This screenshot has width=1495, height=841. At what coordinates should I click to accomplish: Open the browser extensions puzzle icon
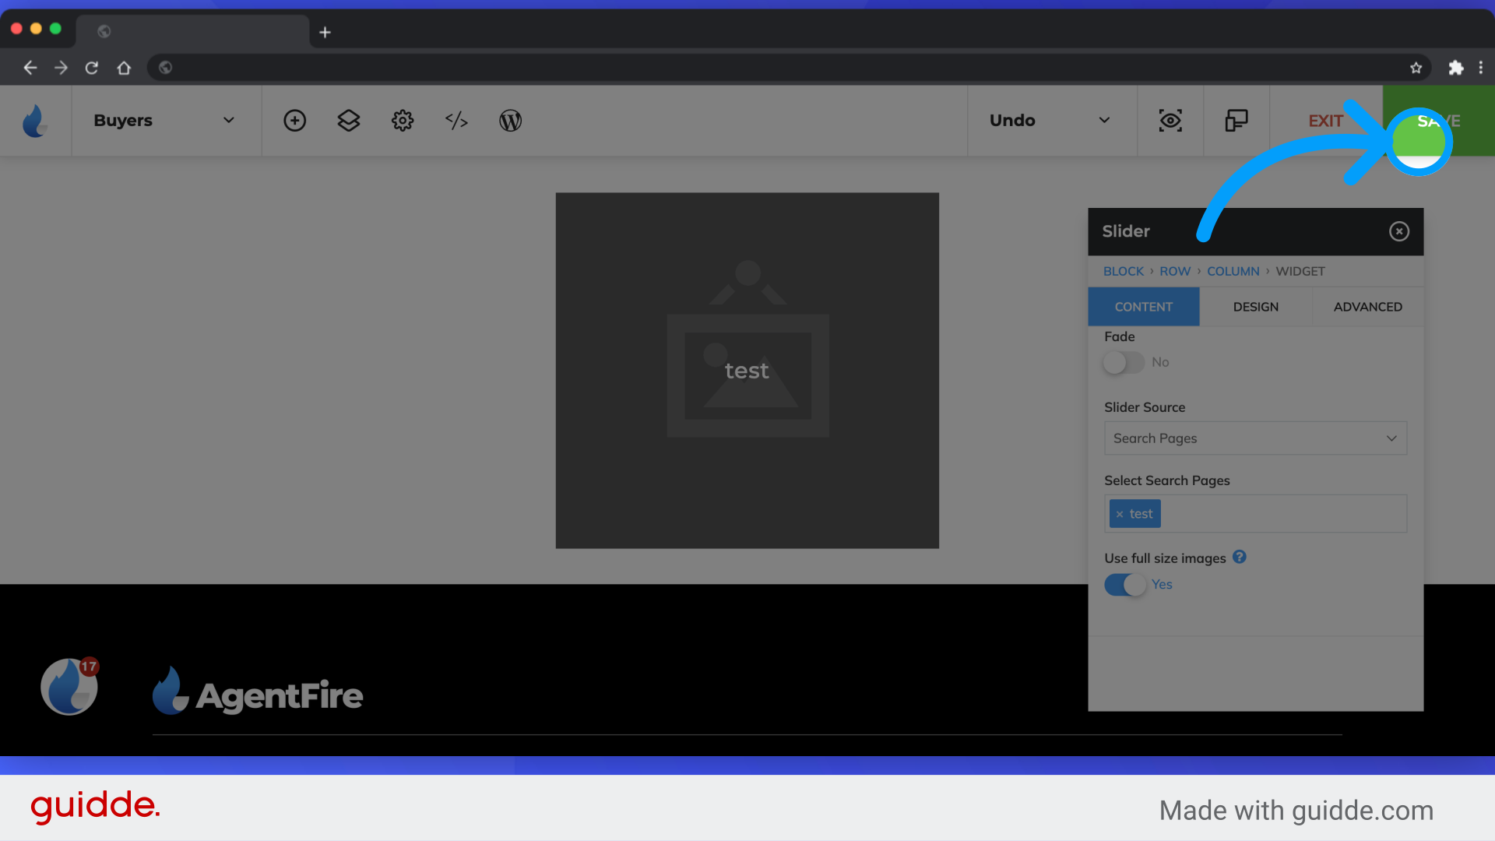pos(1455,68)
